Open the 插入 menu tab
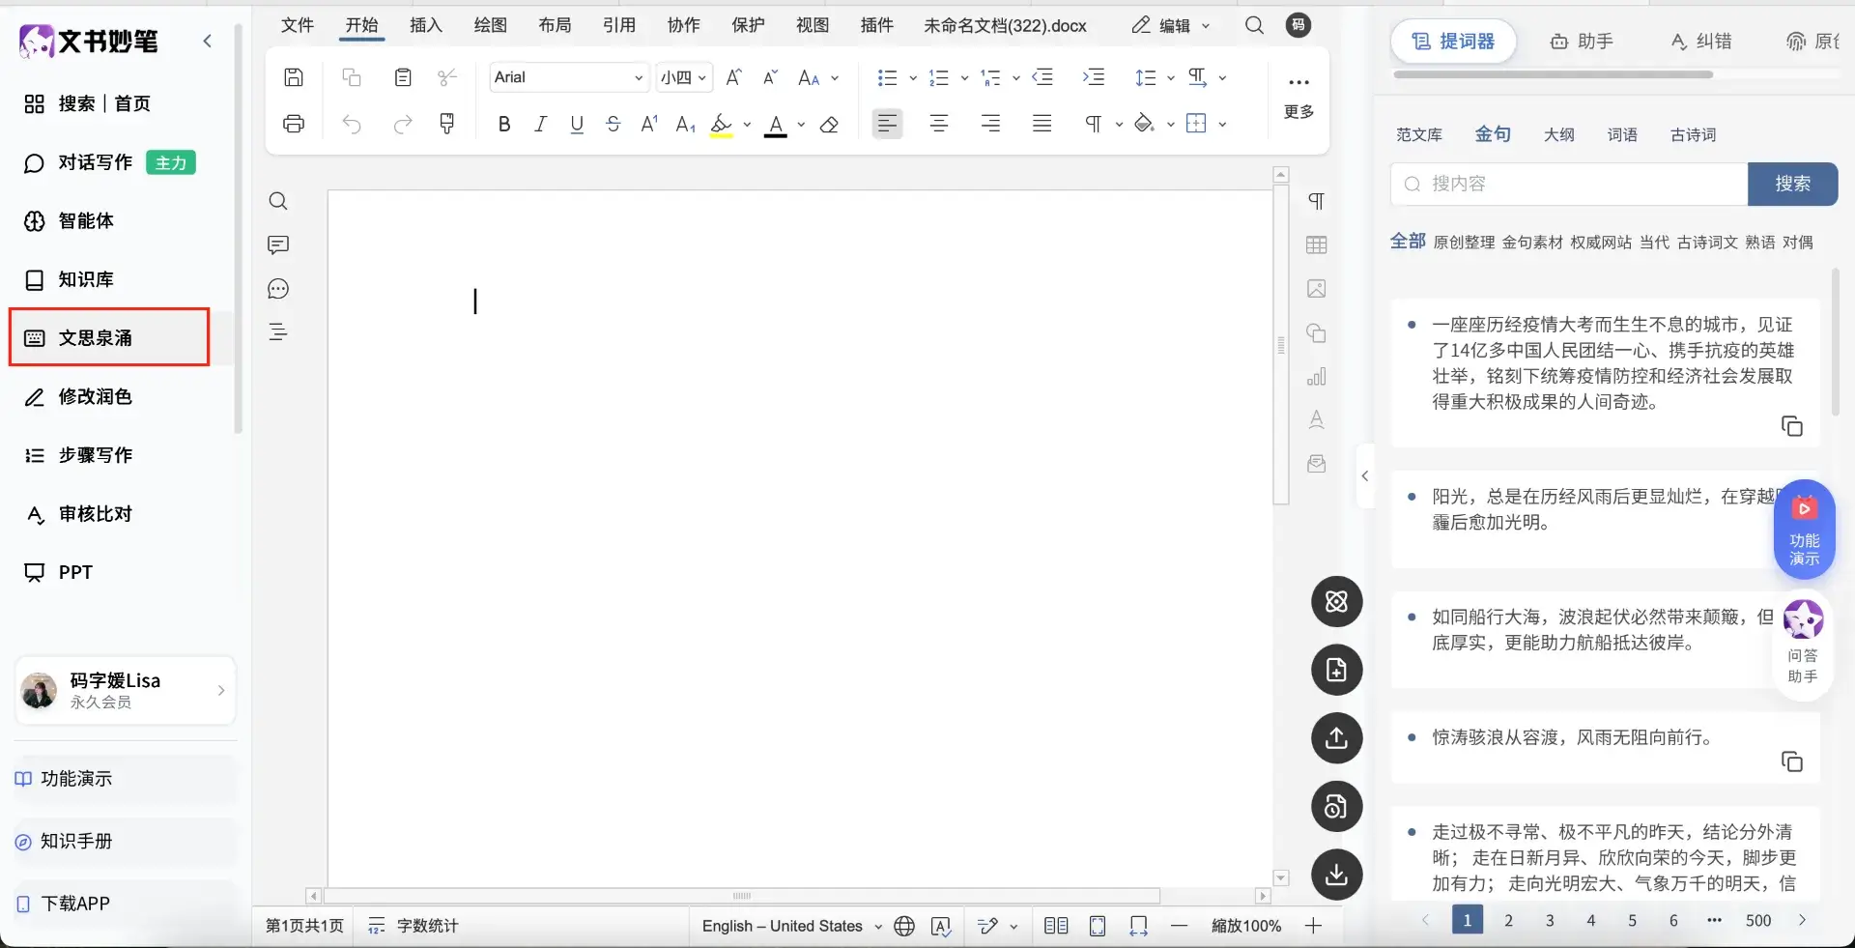 click(x=425, y=25)
